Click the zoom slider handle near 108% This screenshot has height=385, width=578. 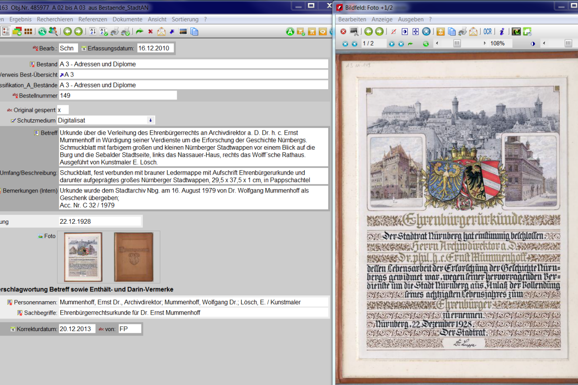click(457, 44)
